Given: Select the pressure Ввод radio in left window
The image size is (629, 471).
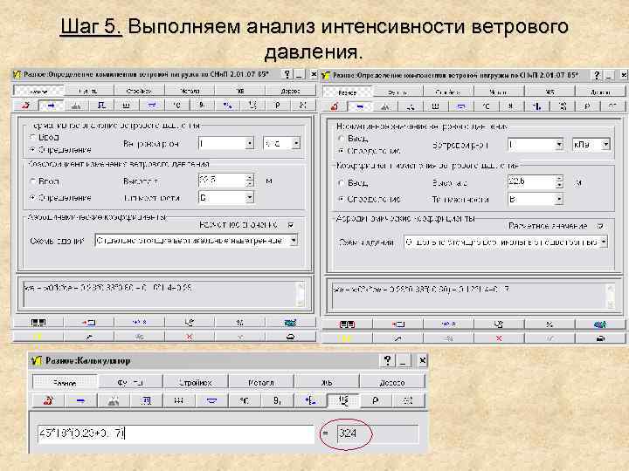Looking at the screenshot, I should pyautogui.click(x=33, y=137).
